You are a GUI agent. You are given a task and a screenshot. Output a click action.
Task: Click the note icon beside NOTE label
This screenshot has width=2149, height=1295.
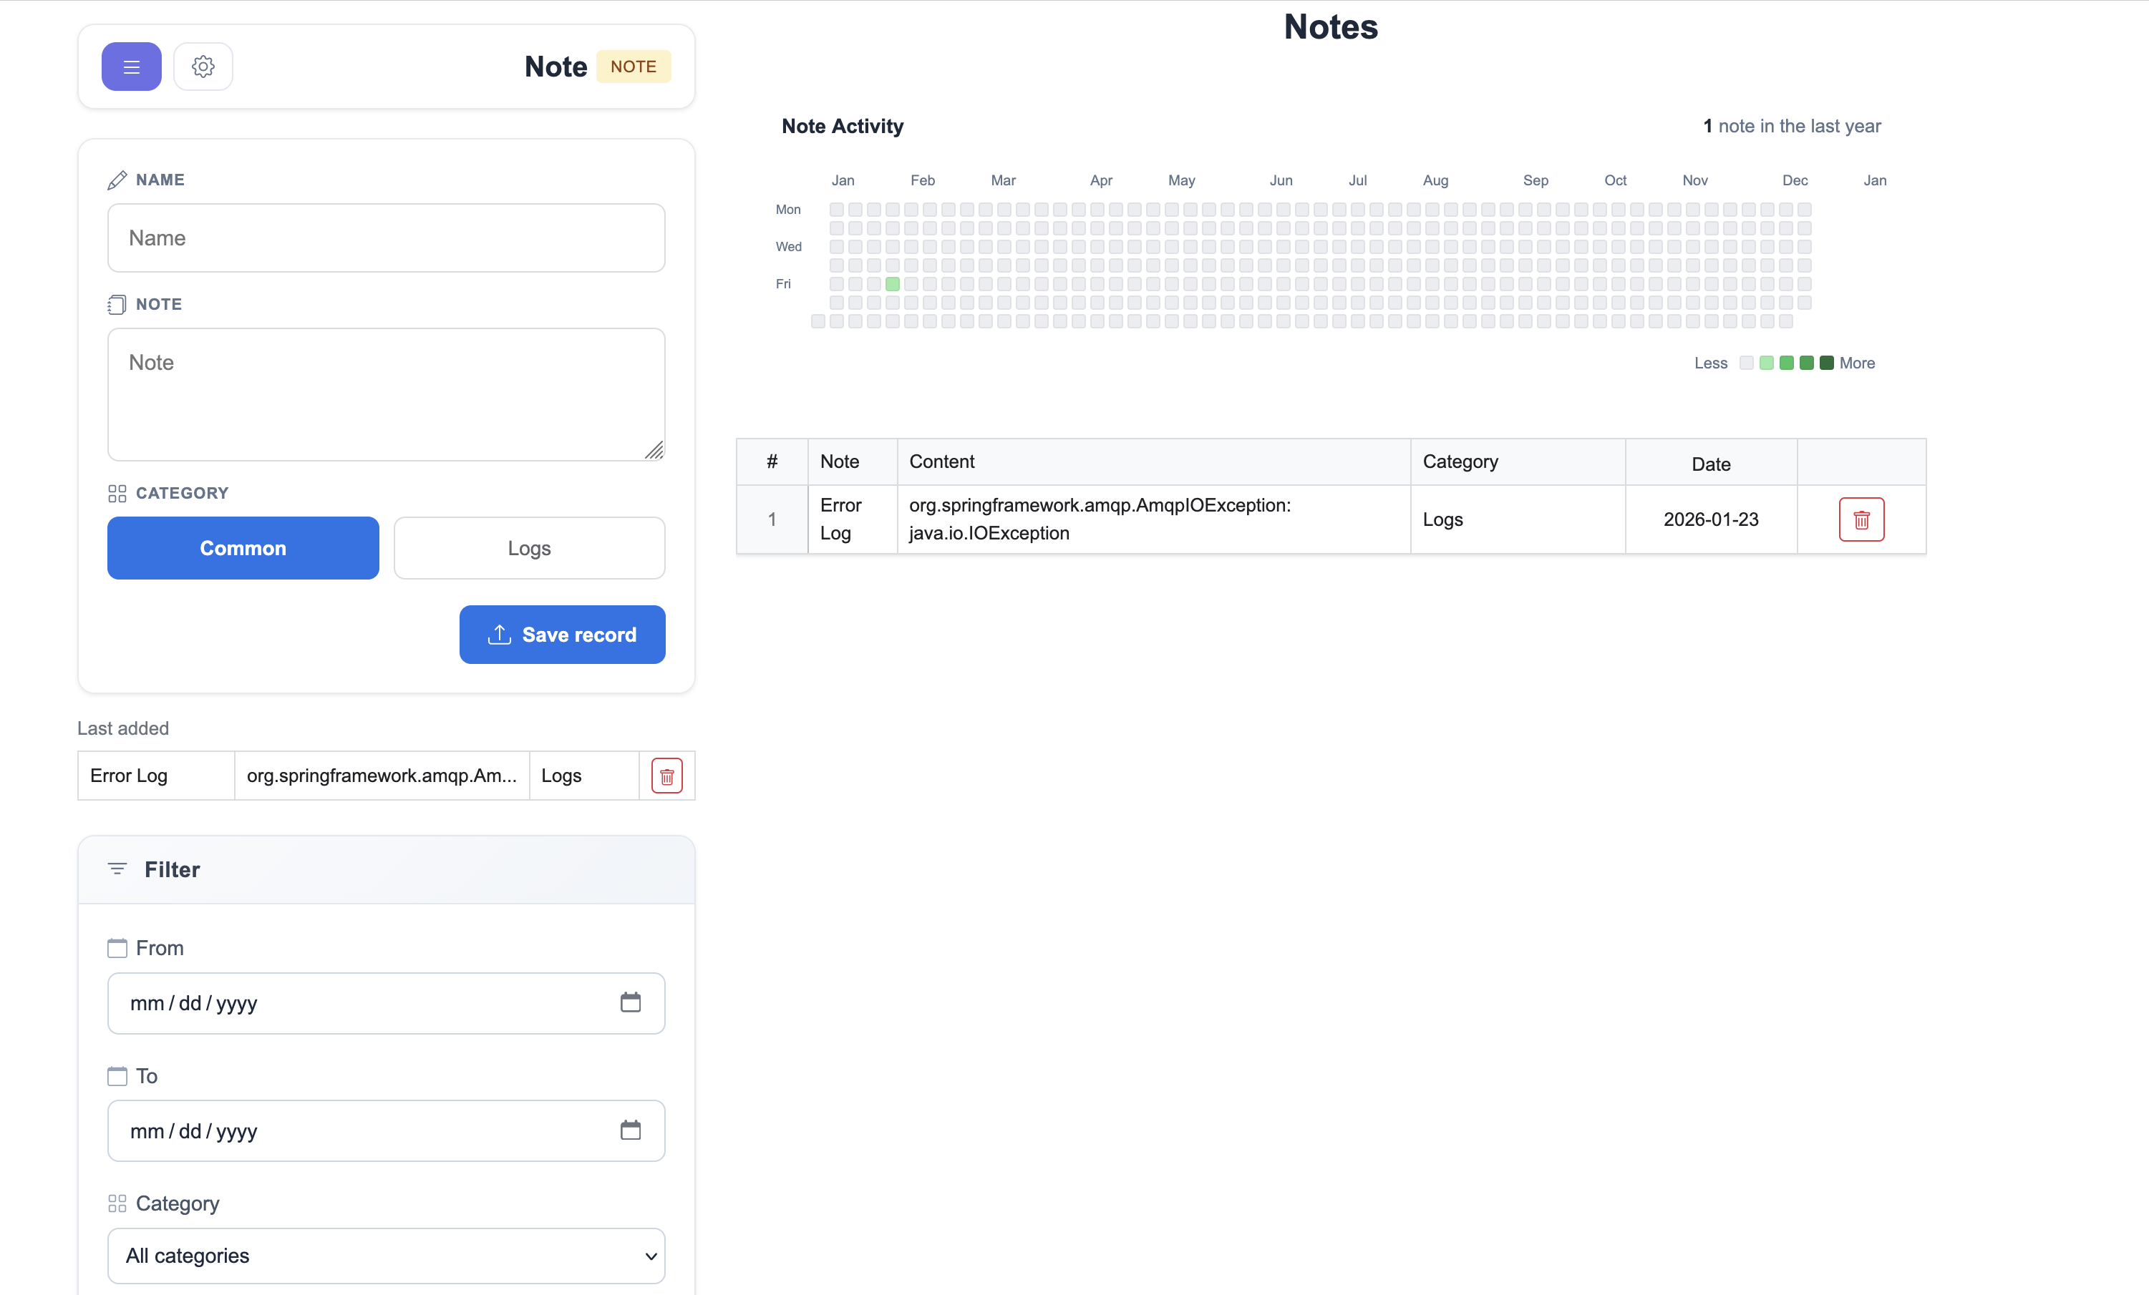[119, 304]
